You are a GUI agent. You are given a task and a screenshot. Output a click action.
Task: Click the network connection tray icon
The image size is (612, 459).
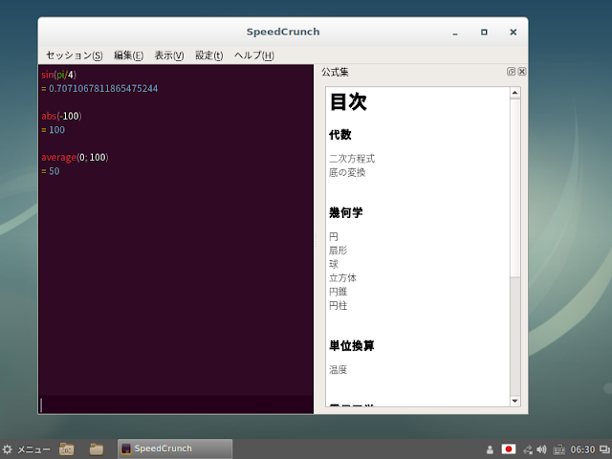pos(528,449)
